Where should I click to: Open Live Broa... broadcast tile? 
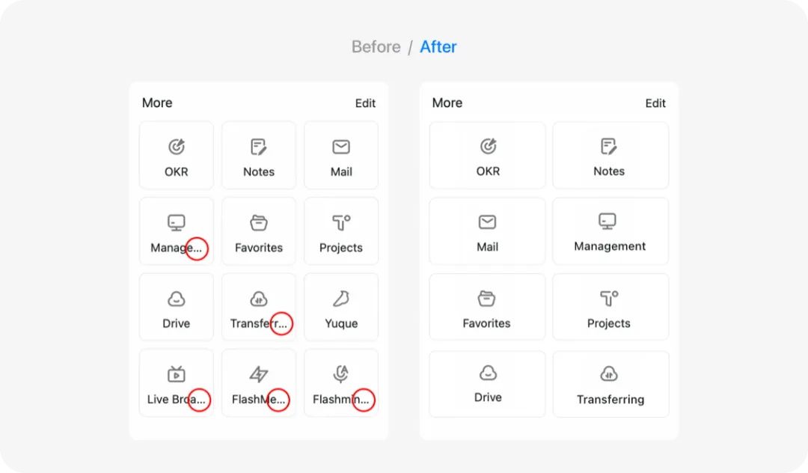tap(177, 383)
